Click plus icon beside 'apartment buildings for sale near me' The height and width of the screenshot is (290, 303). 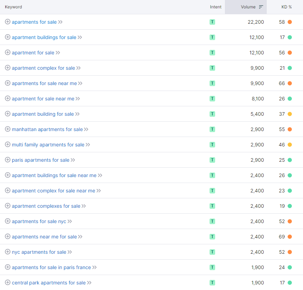tap(8, 175)
